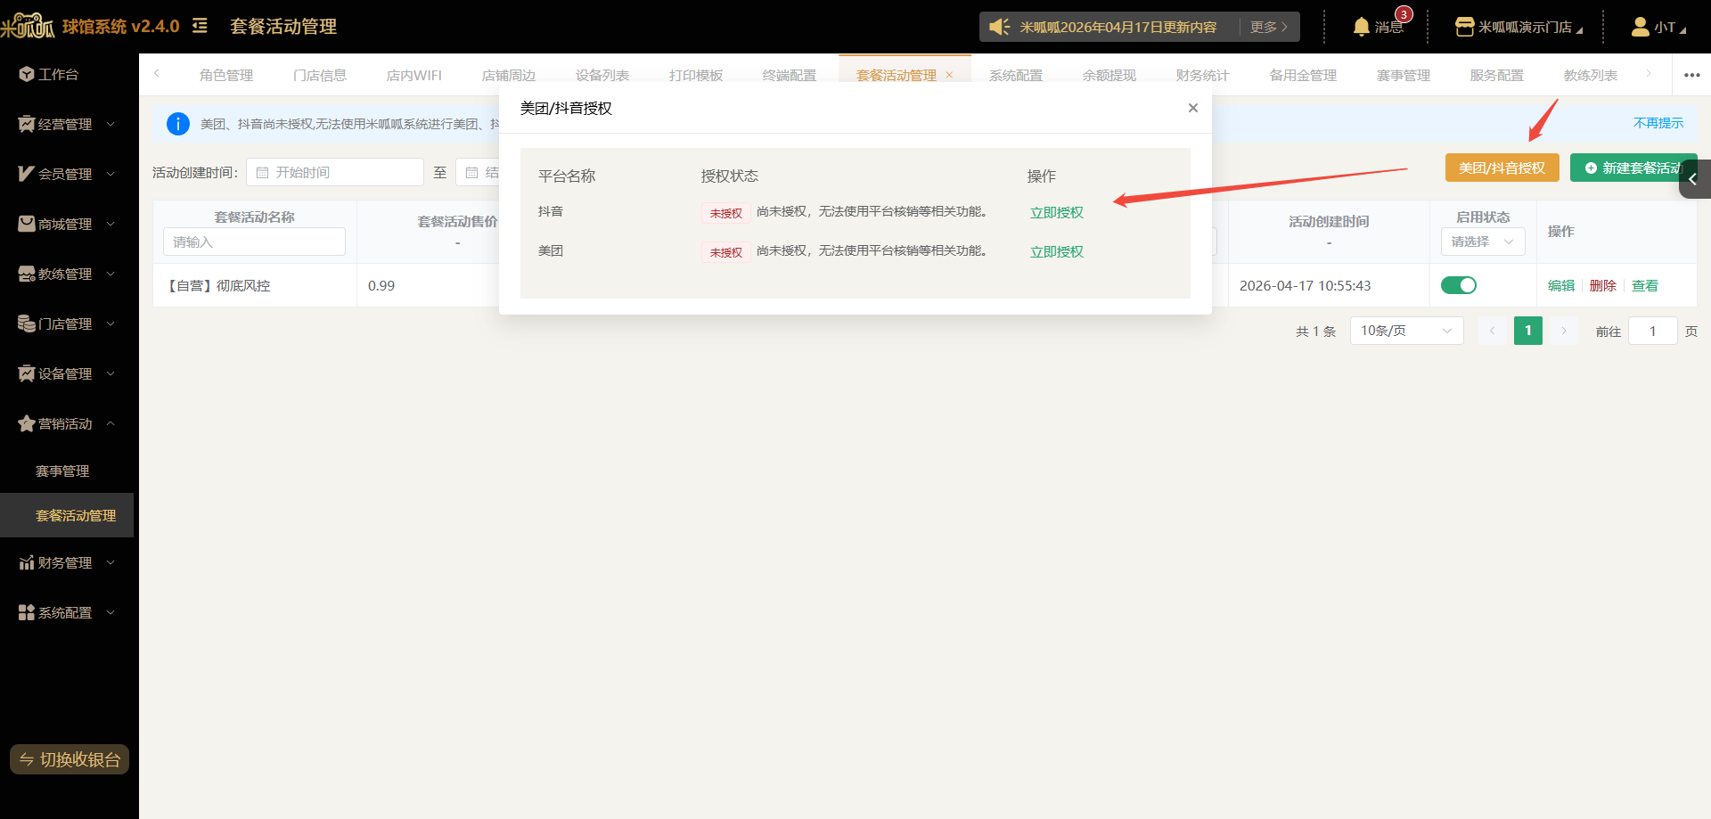
Task: Click 查看 for the 彻底风控 row
Action: point(1645,285)
